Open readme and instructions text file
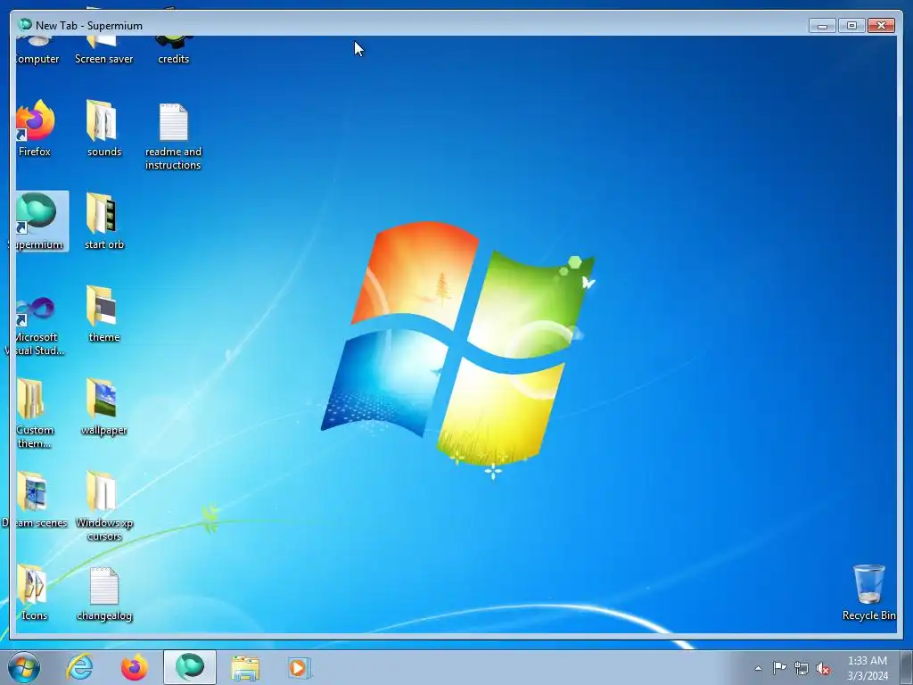 point(173,136)
